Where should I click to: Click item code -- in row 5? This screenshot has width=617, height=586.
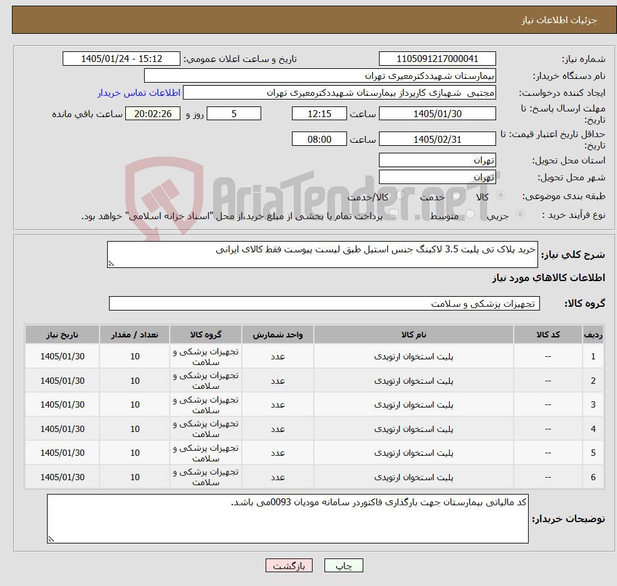tap(547, 453)
